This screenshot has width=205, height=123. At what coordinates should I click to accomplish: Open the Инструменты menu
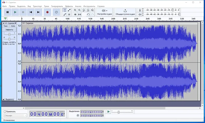[x=89, y=6]
